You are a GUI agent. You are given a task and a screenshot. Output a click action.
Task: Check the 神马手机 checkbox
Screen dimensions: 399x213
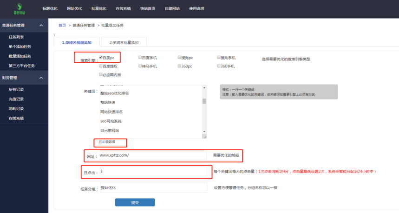pos(140,66)
